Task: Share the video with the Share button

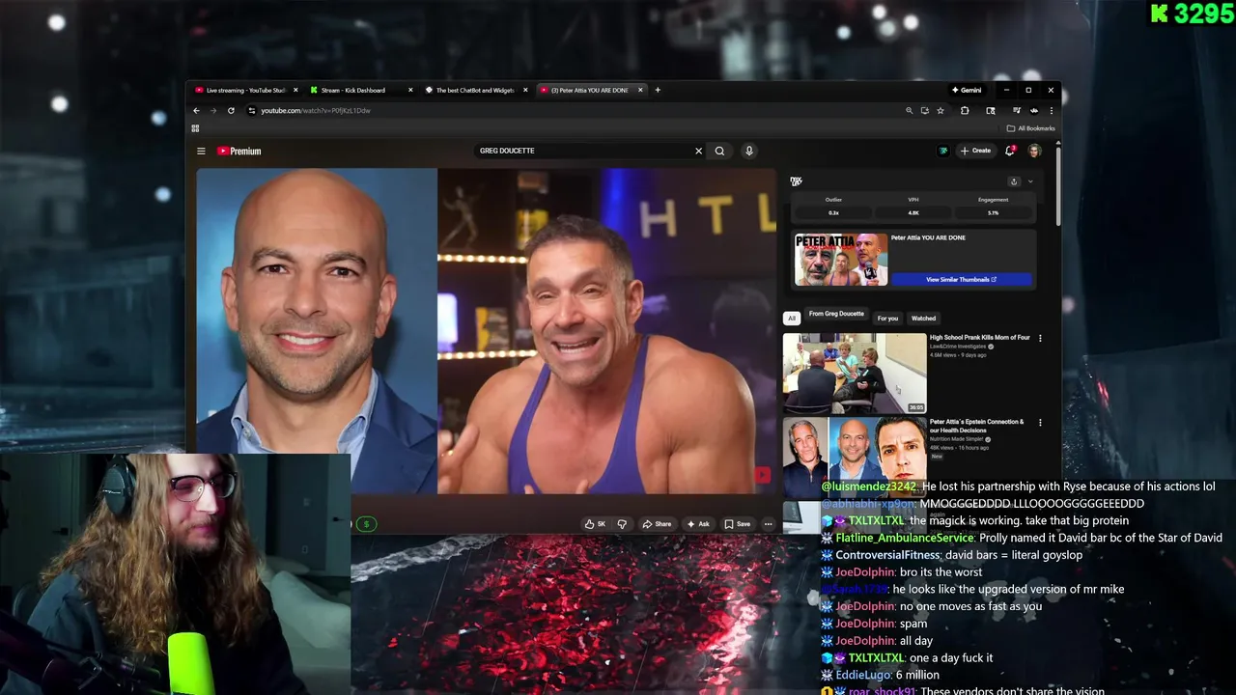Action: click(x=657, y=524)
